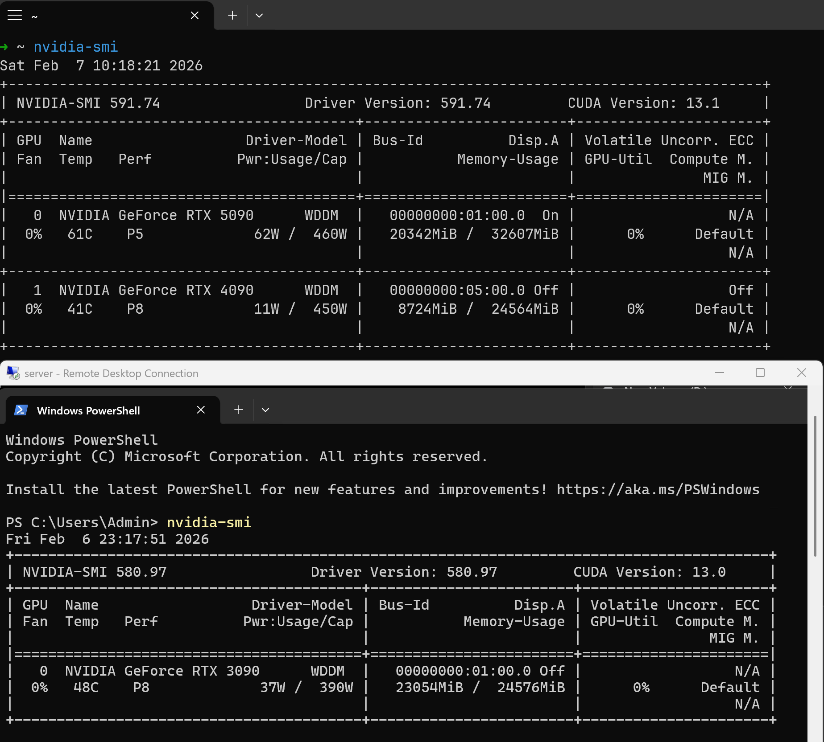Click the "460W" power cap value

[330, 234]
